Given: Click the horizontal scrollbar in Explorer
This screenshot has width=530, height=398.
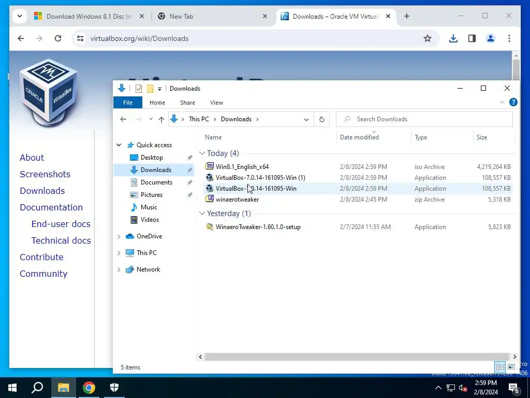Looking at the screenshot, I should [357, 357].
